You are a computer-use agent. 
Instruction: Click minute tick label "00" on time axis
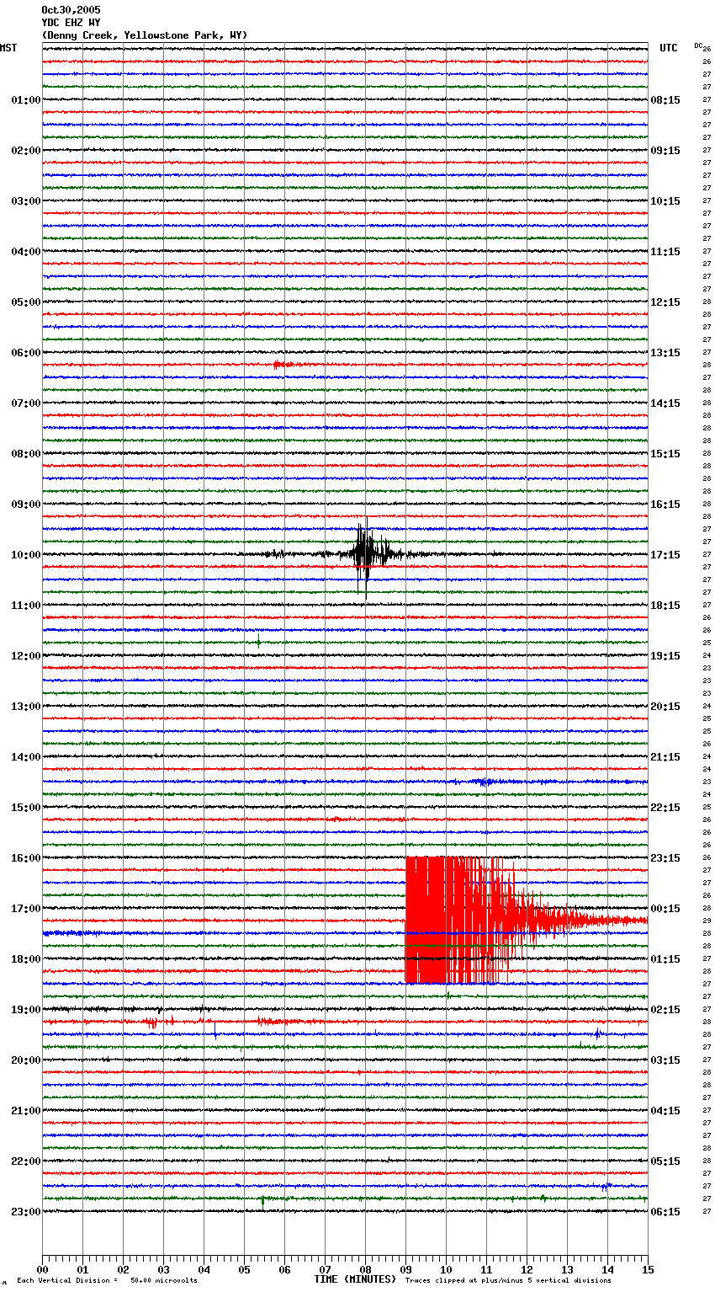point(42,1269)
